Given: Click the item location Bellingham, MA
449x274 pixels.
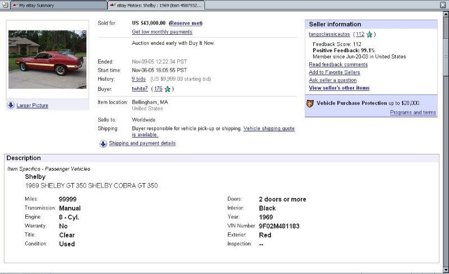Looking at the screenshot, I should 150,102.
